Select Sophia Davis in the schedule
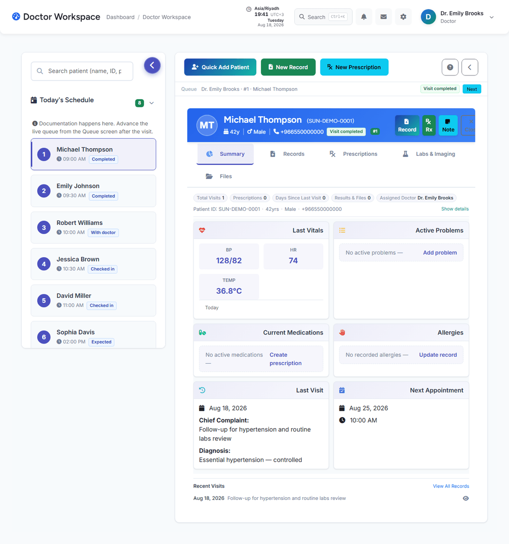 93,335
